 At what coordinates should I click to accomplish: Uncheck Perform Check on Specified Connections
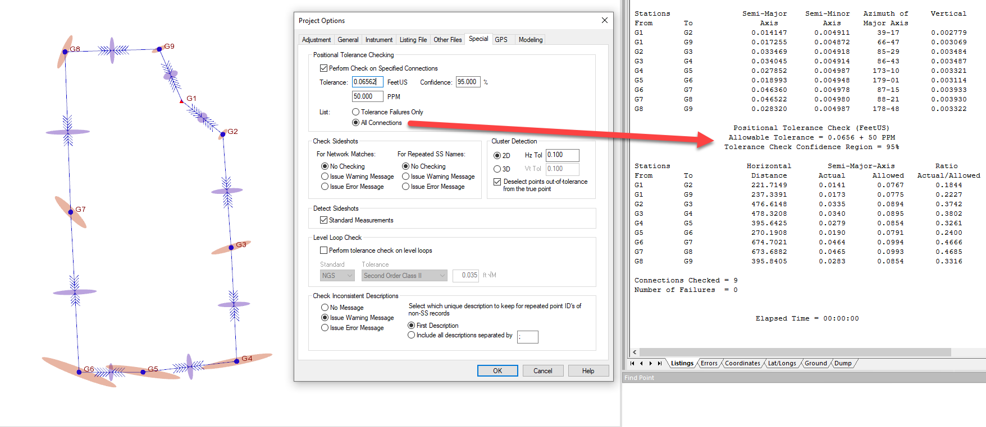tap(323, 68)
